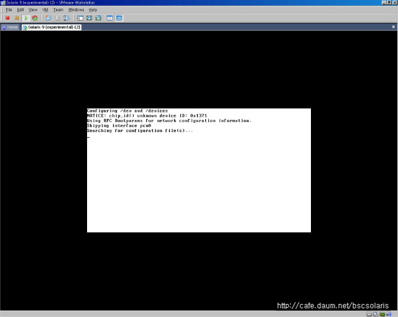The image size is (398, 317).
Task: Toggle the sidebar panel view icon
Action: [x=80, y=18]
